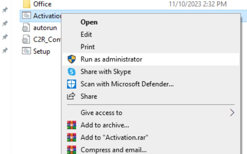247x154 pixels.
Task: Click the pin icon beside the Activation row
Action: [x=5, y=10]
